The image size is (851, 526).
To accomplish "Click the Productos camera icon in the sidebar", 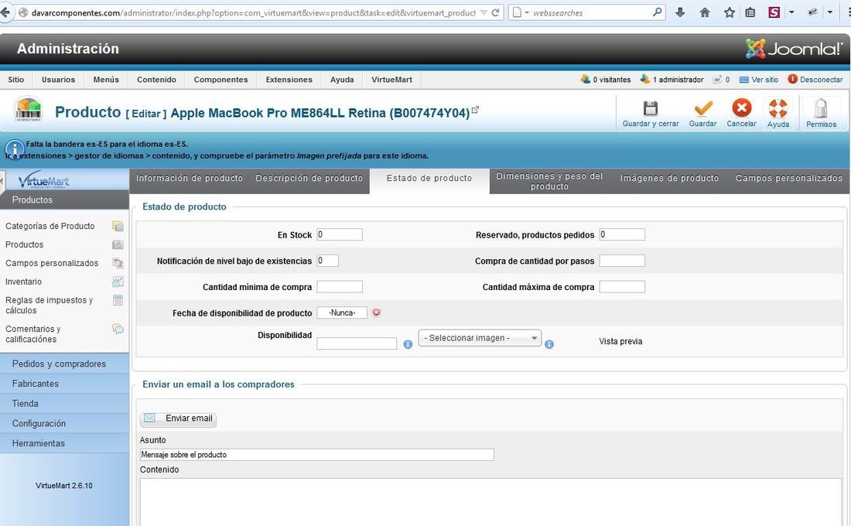I will 118,244.
